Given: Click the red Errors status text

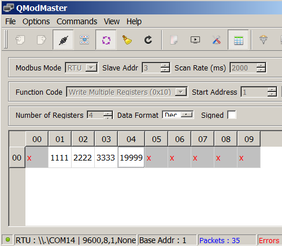Looking at the screenshot, I should pos(269,240).
